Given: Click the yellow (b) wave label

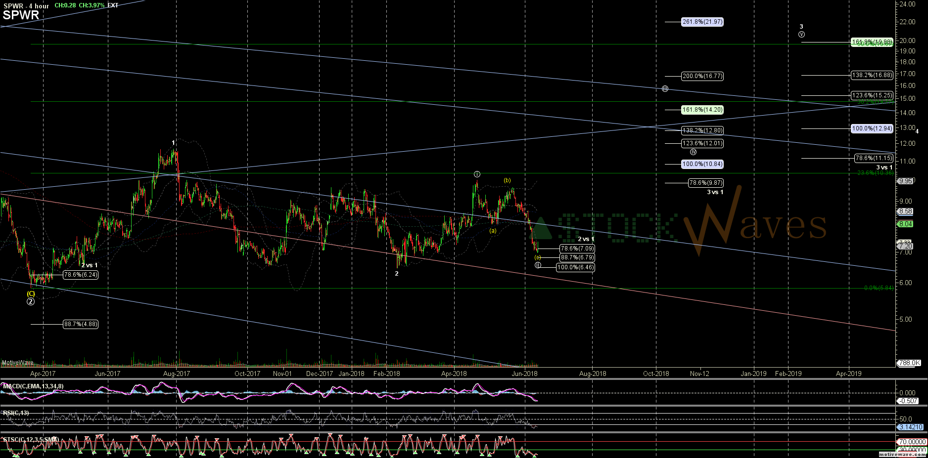Looking at the screenshot, I should (507, 180).
